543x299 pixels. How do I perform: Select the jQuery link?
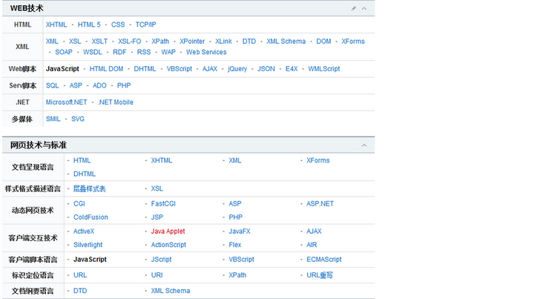pyautogui.click(x=237, y=69)
